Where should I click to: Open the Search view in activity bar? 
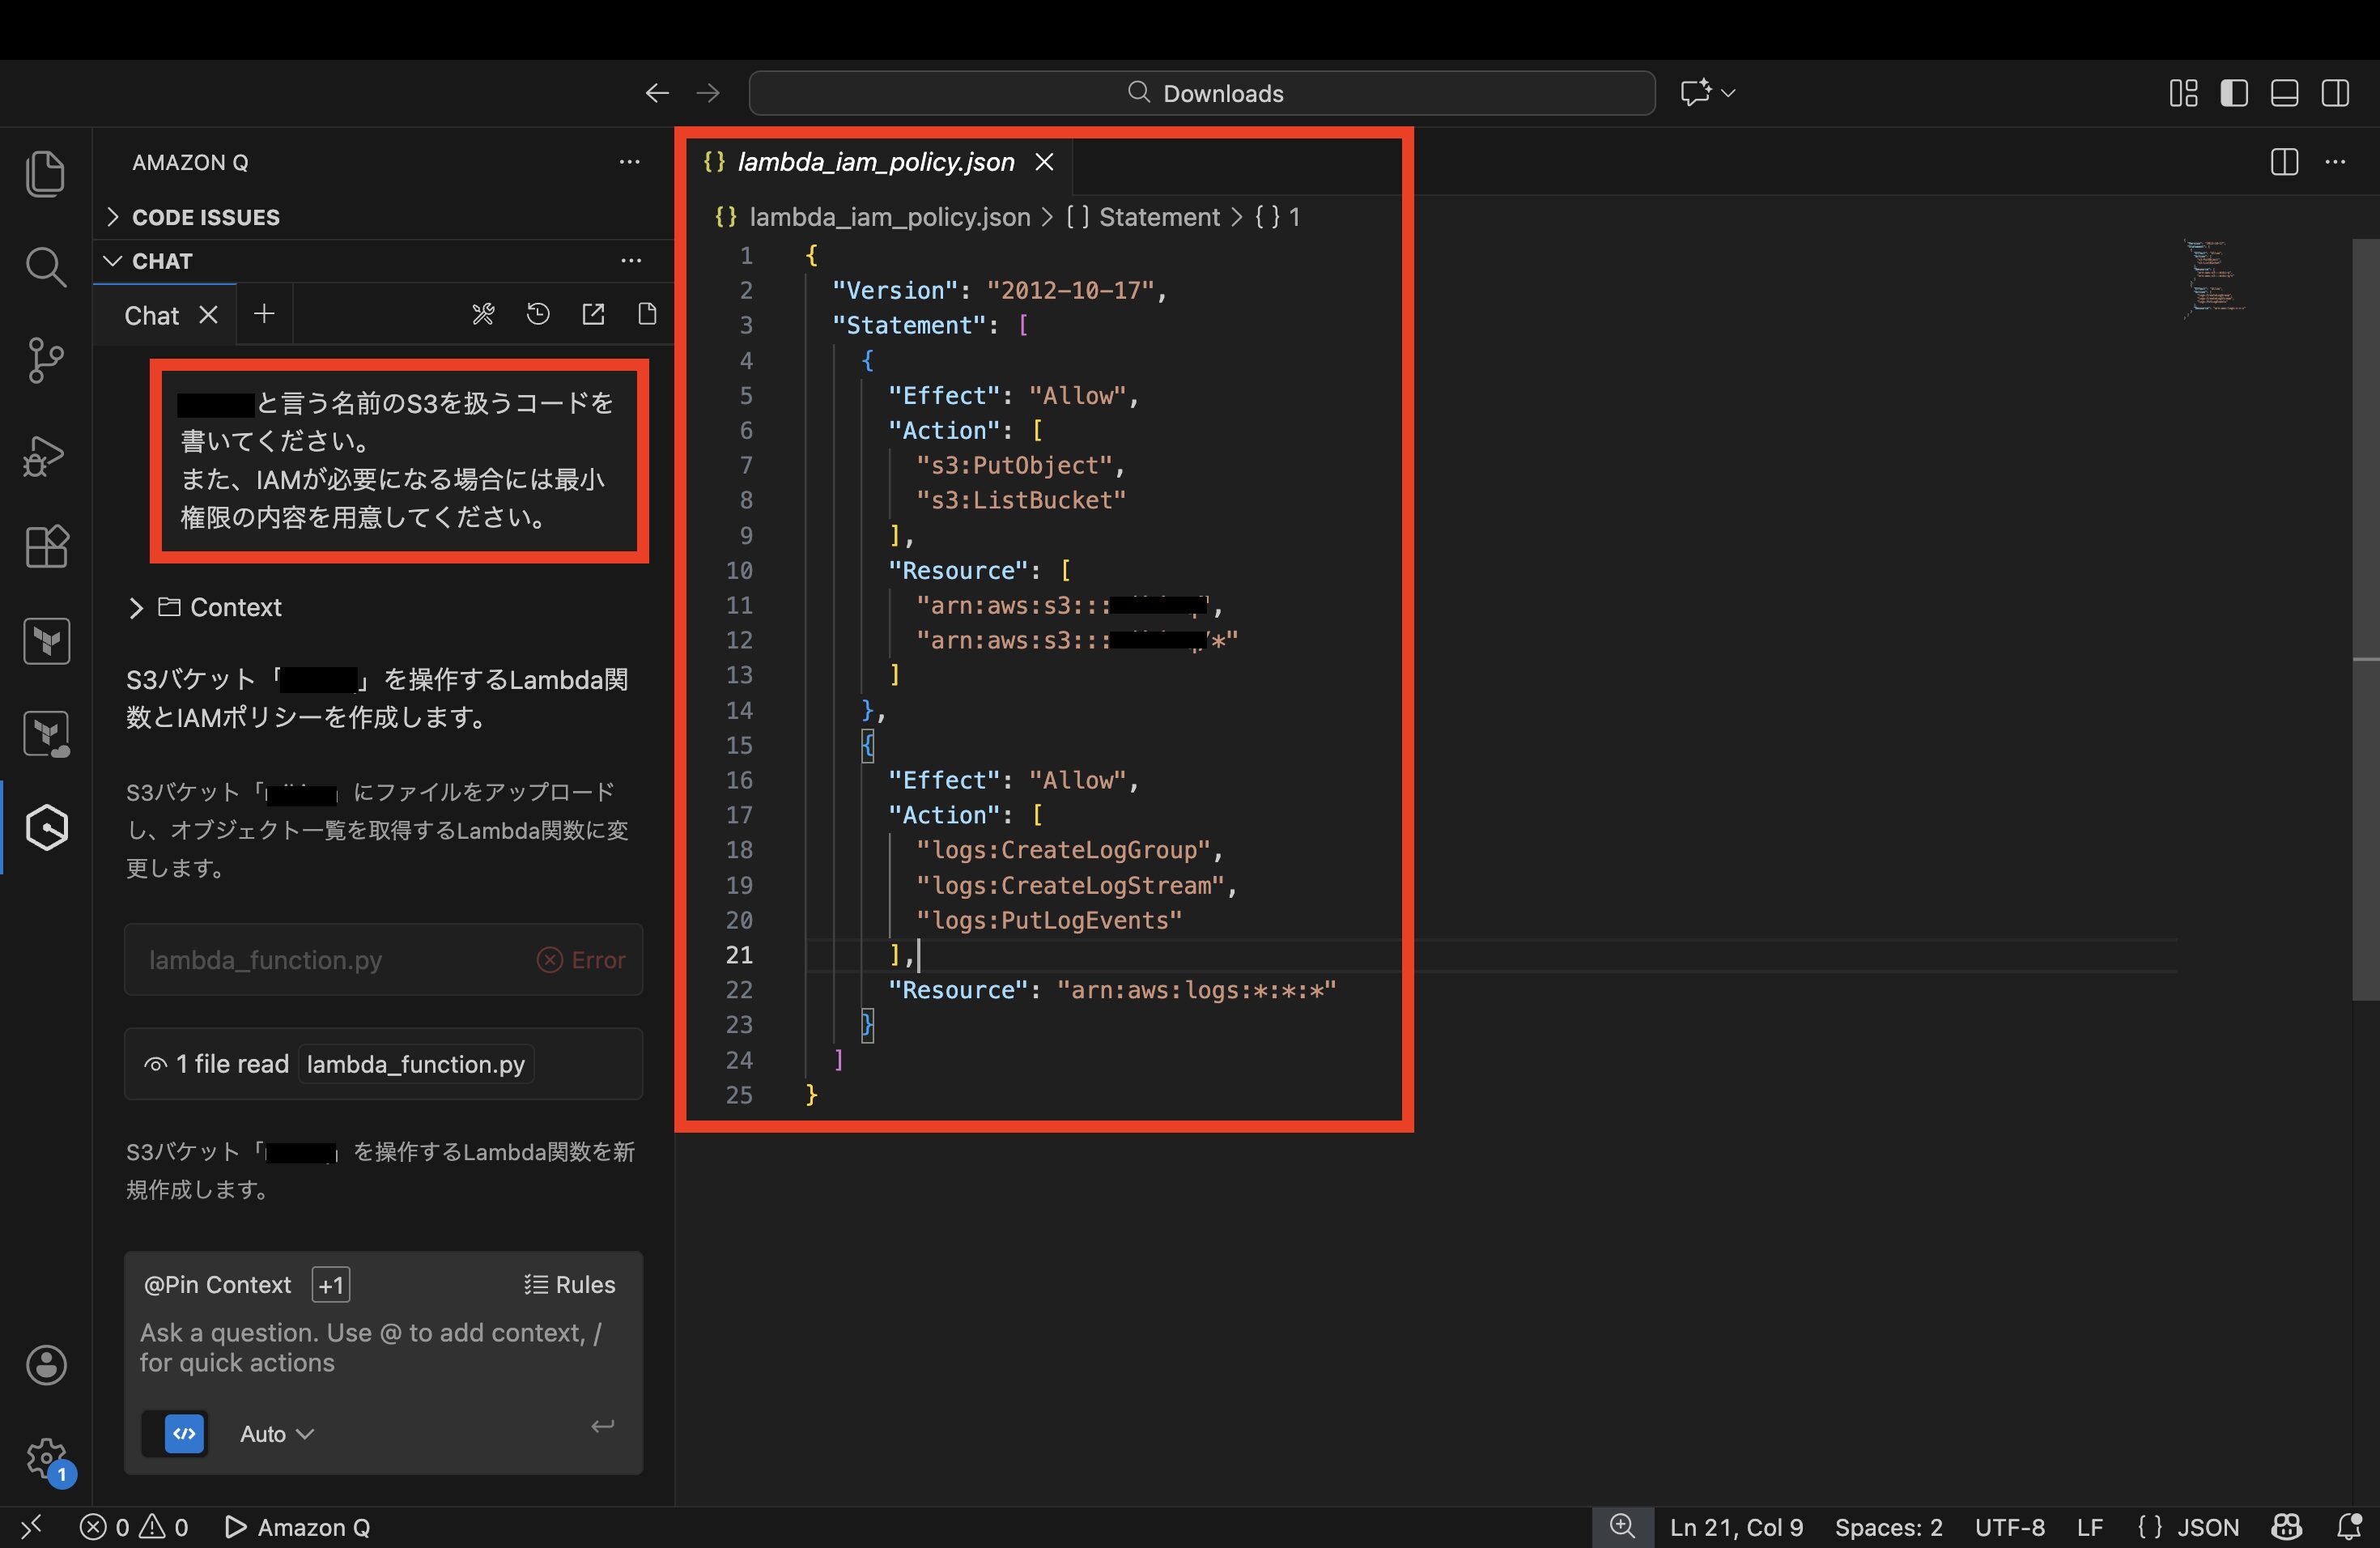click(x=45, y=267)
